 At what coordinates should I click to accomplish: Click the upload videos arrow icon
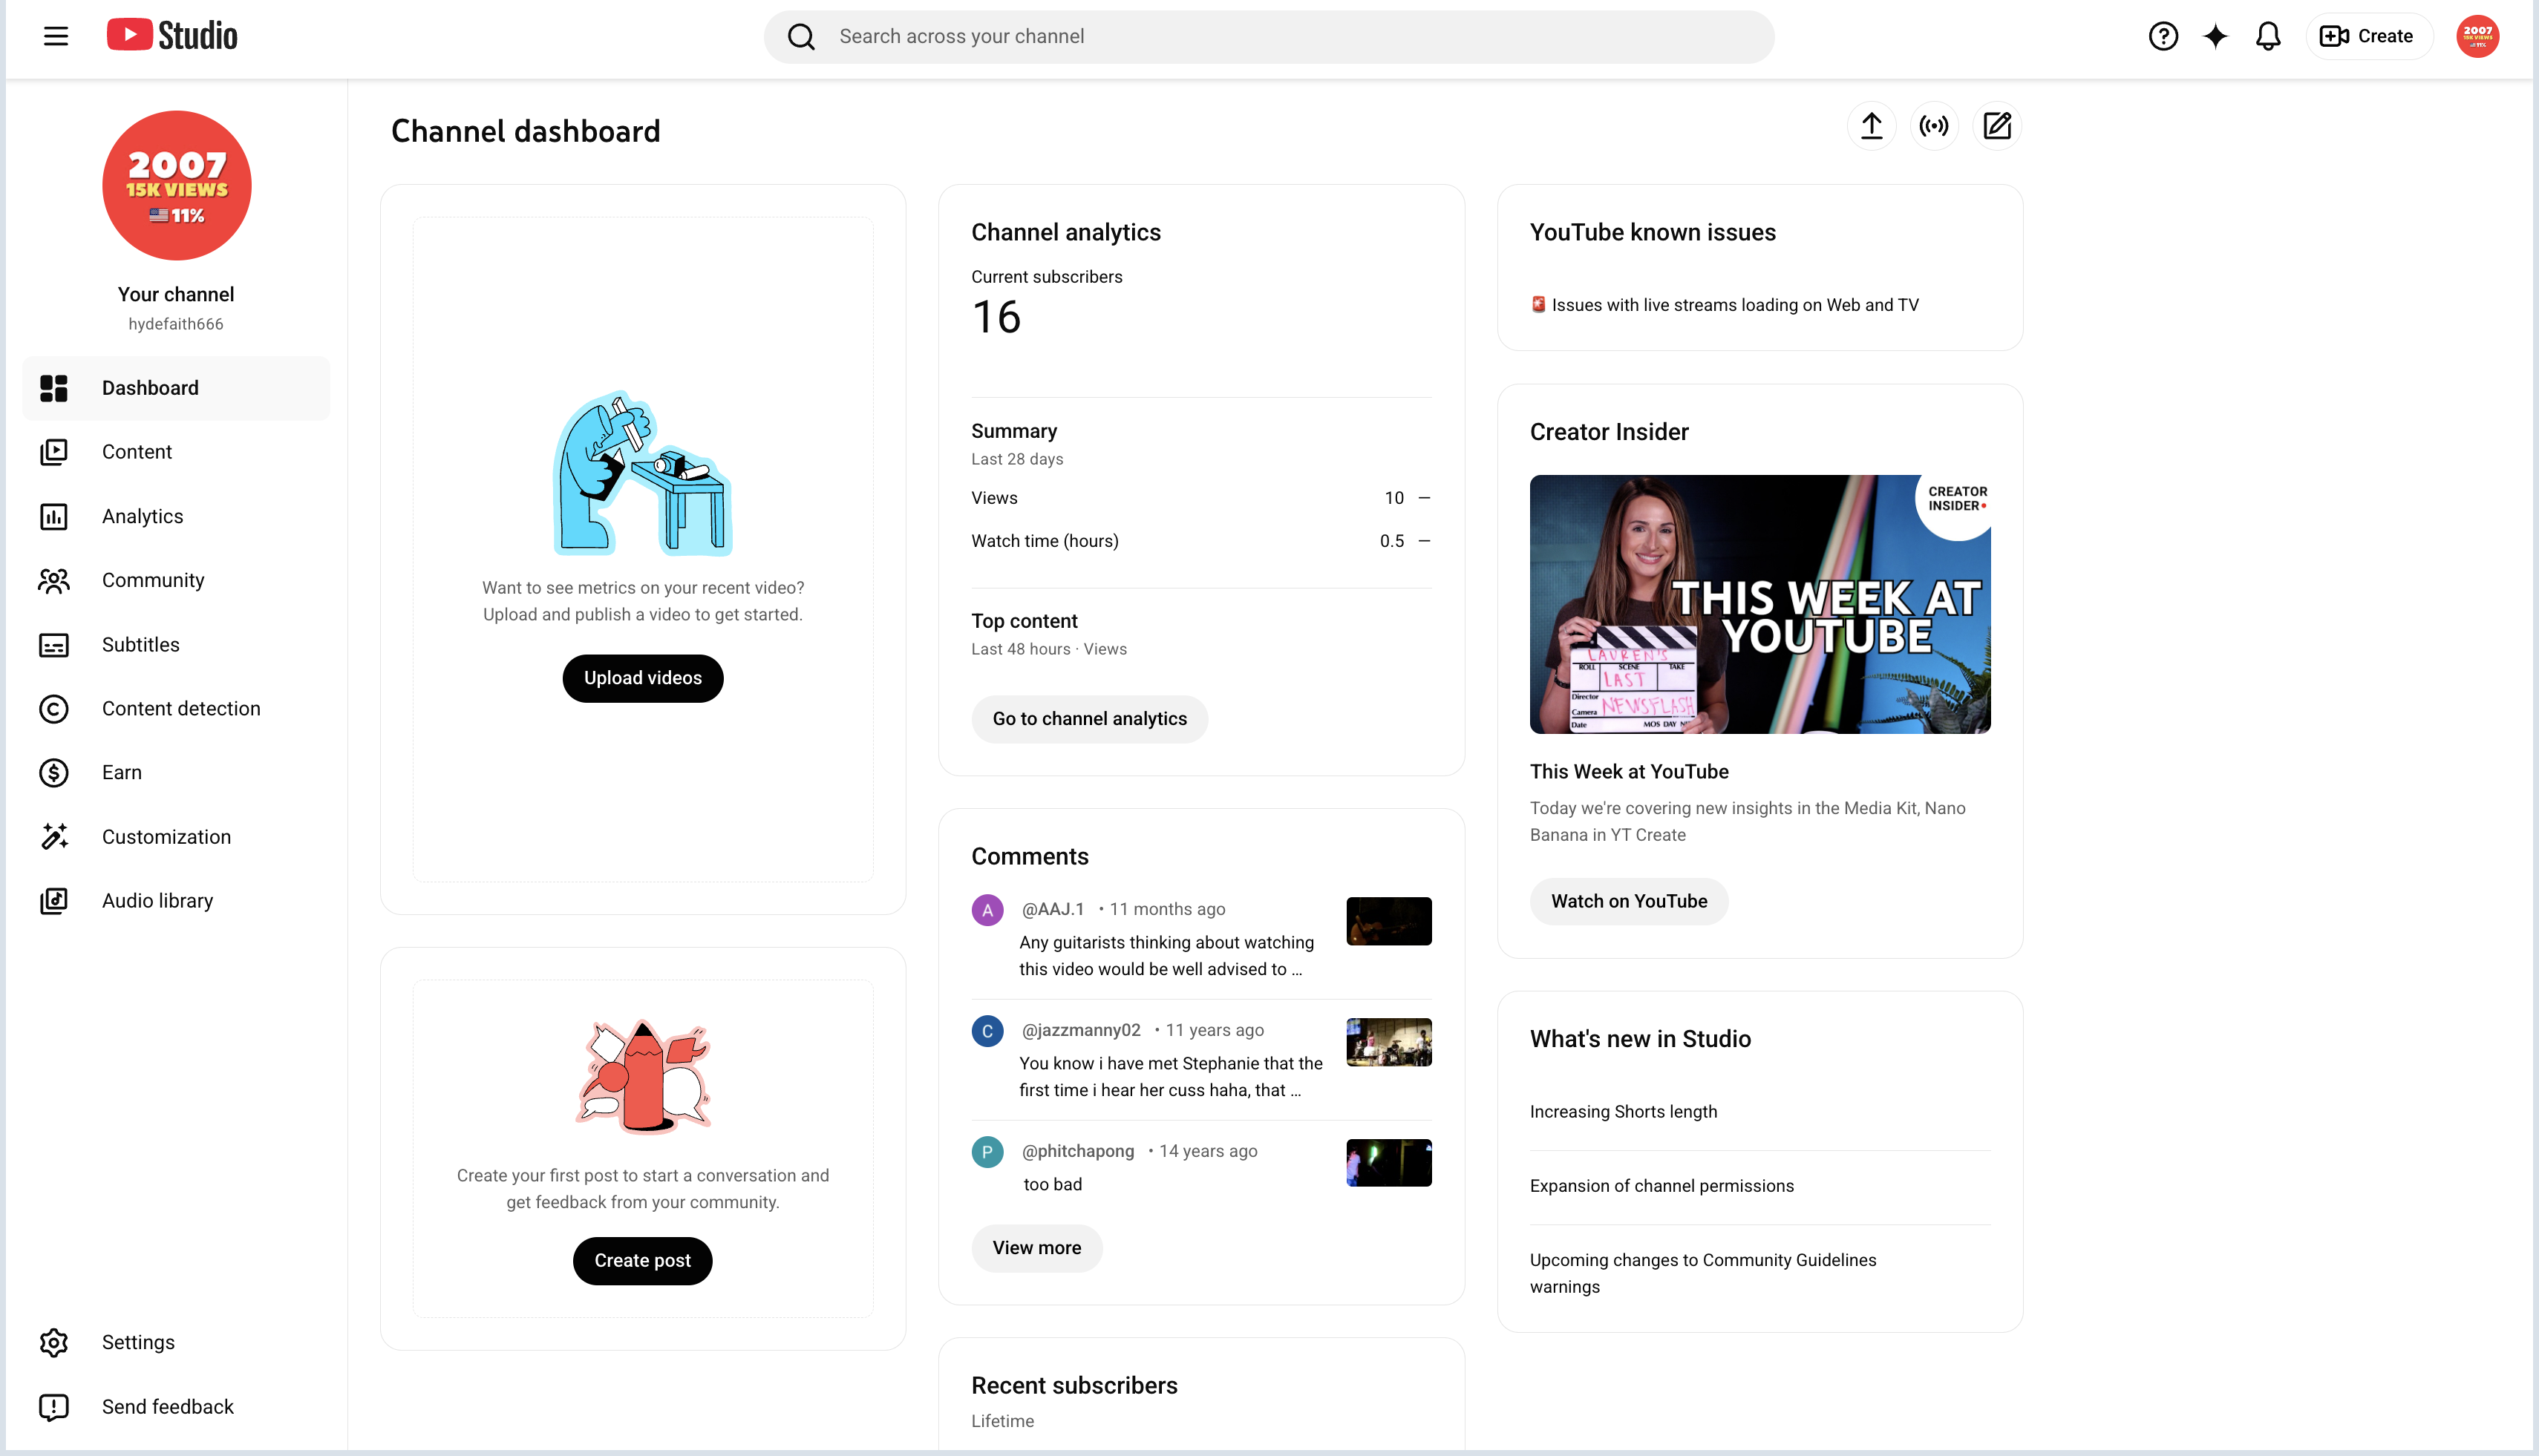coord(1871,126)
